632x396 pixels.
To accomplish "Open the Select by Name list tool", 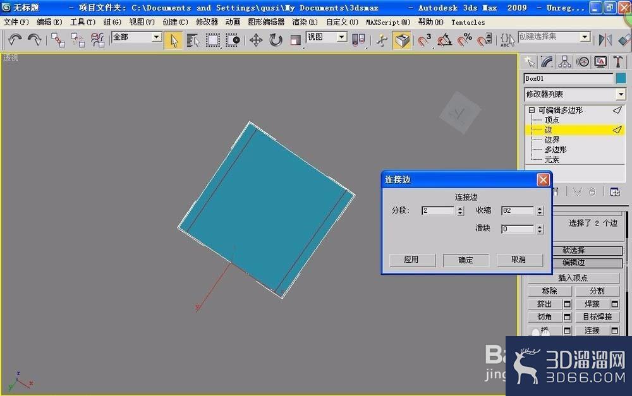I will pos(193,40).
